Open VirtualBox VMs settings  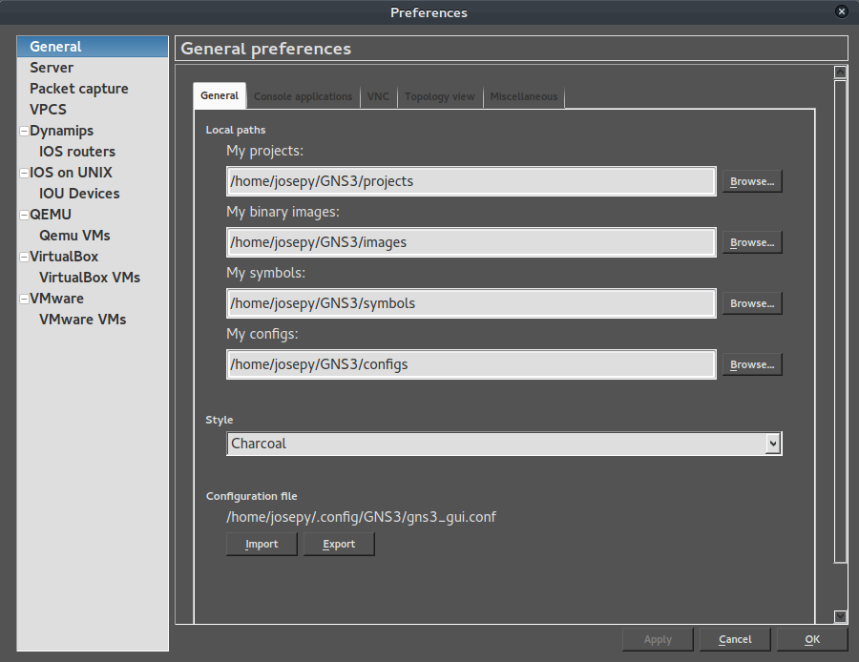[x=90, y=278]
